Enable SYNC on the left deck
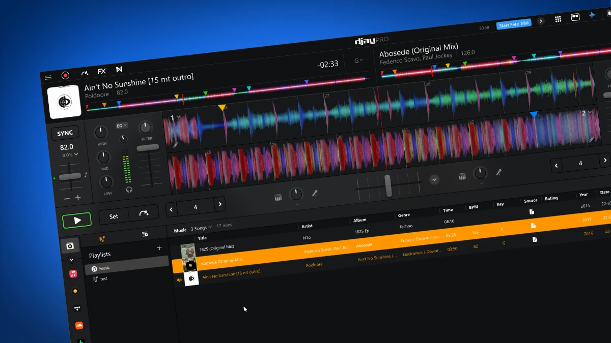Viewport: 611px width, 343px height. point(65,133)
